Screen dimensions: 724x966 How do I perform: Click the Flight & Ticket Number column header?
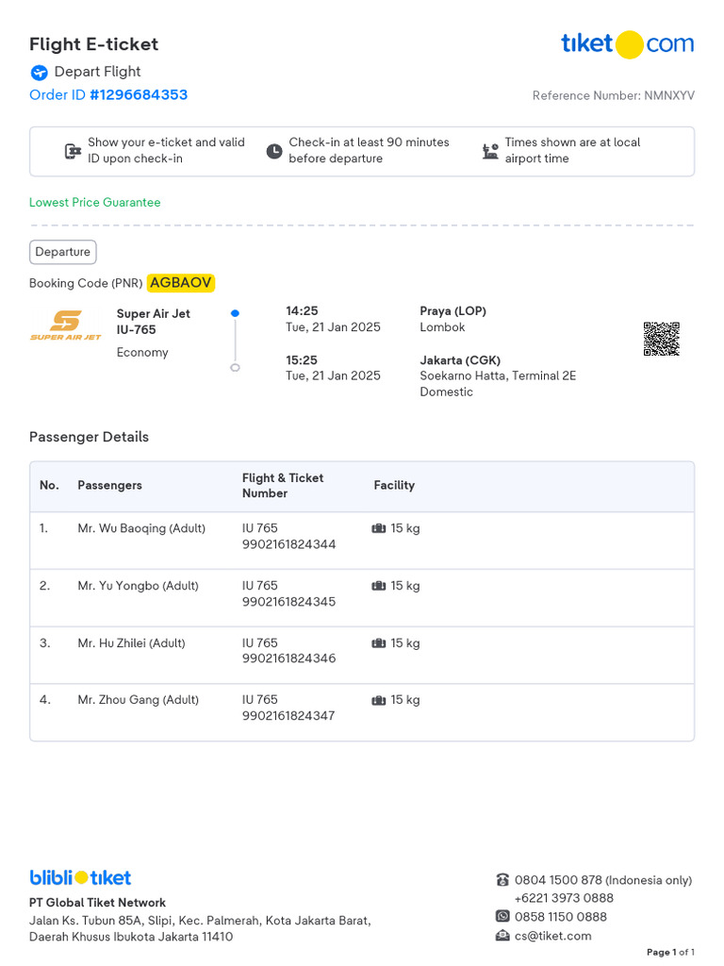click(x=283, y=486)
